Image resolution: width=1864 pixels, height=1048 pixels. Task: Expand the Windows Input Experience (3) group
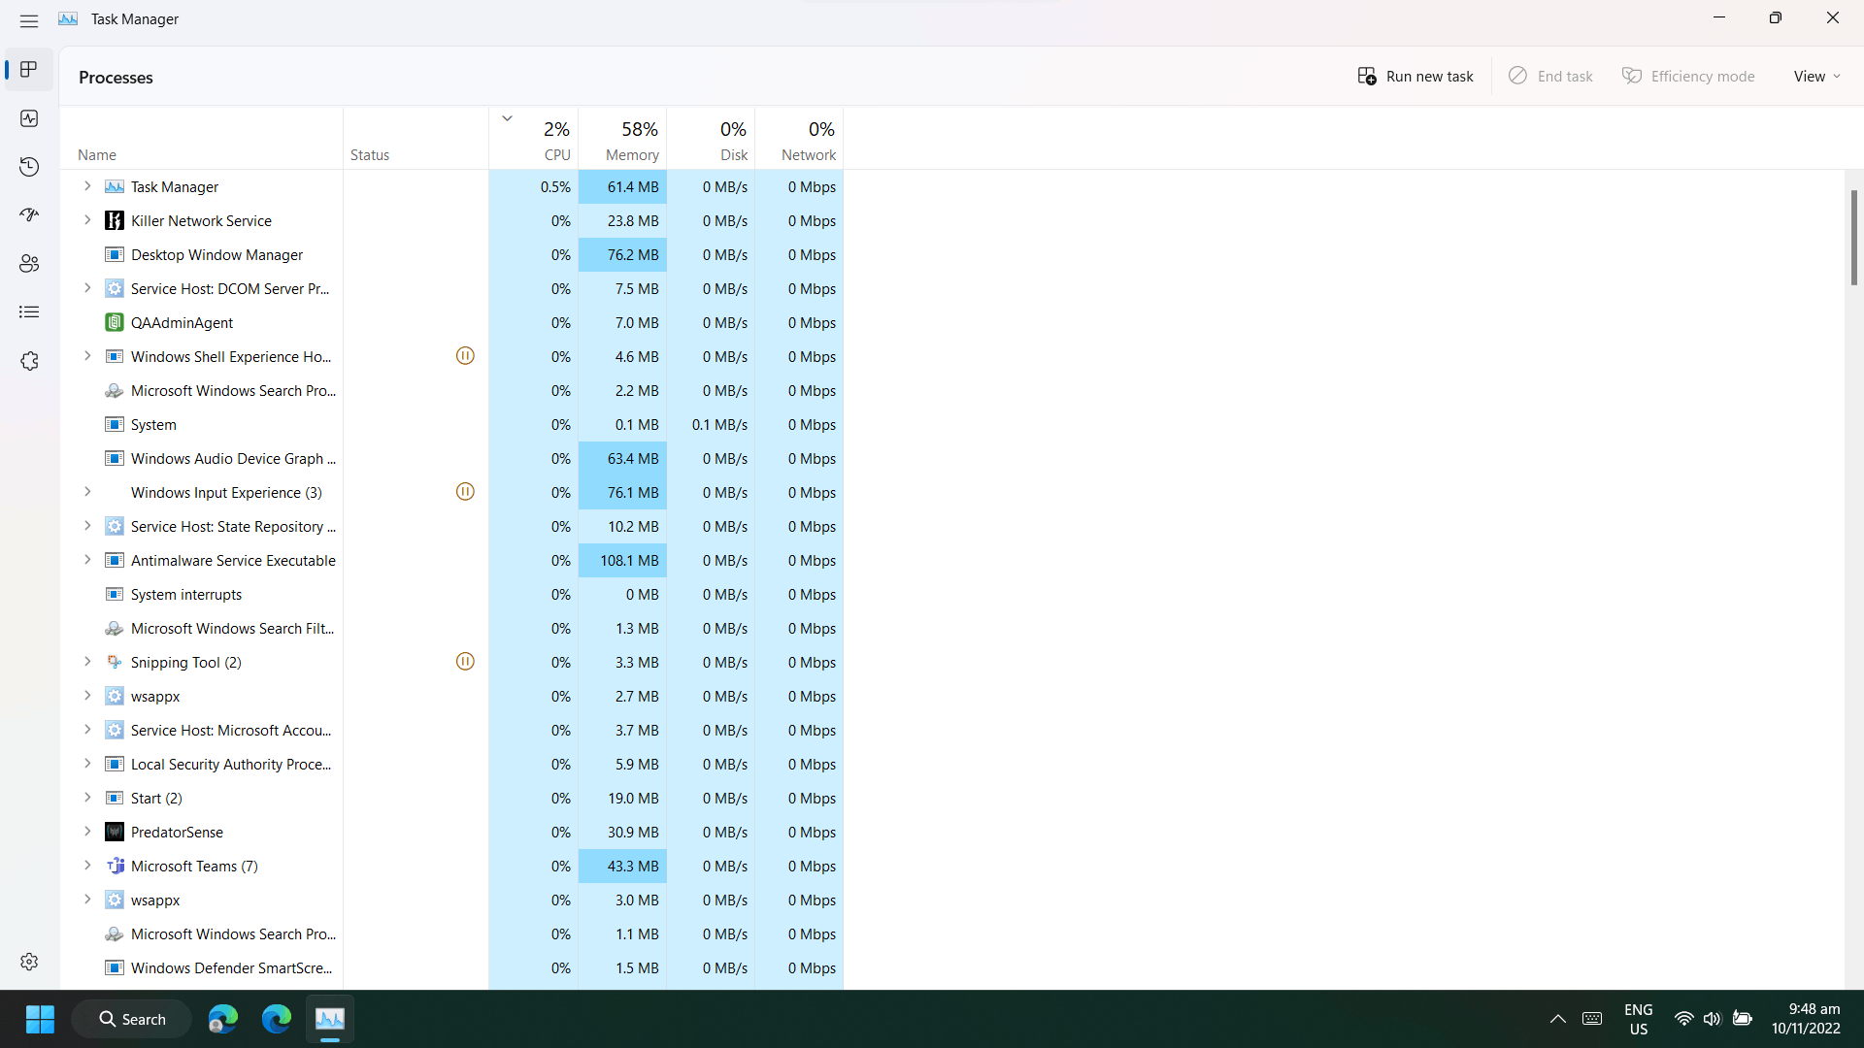click(87, 492)
